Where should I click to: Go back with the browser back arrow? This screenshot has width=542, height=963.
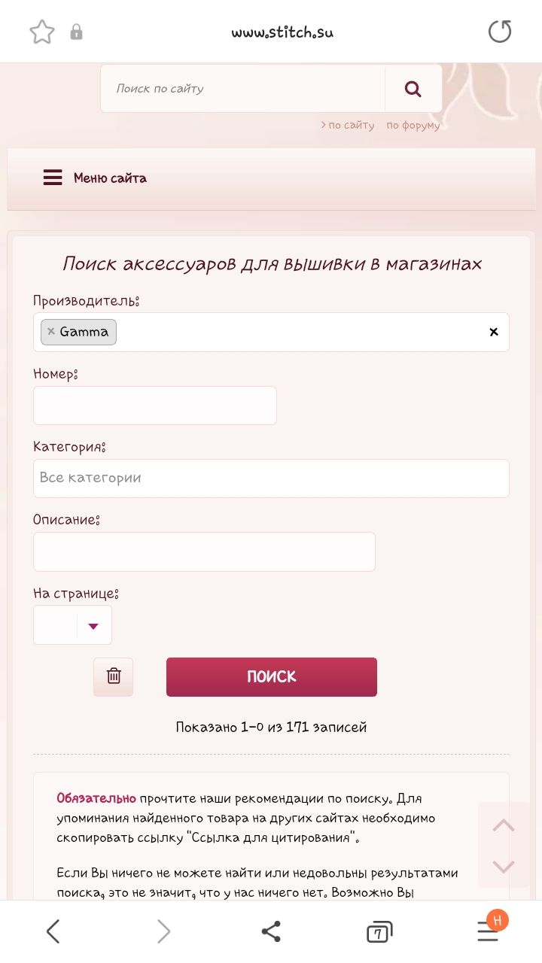53,932
